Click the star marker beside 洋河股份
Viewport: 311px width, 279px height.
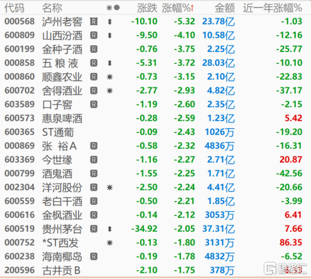110,187
